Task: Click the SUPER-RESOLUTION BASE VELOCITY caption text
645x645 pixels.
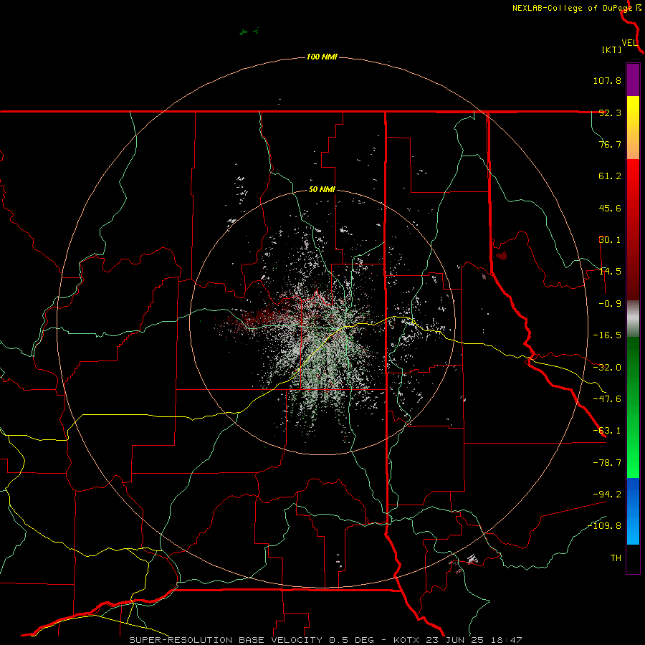Action: coord(226,640)
